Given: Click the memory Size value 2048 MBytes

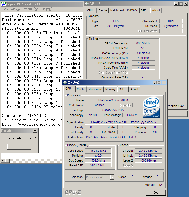Looking at the screenshot, I should pos(115,26).
